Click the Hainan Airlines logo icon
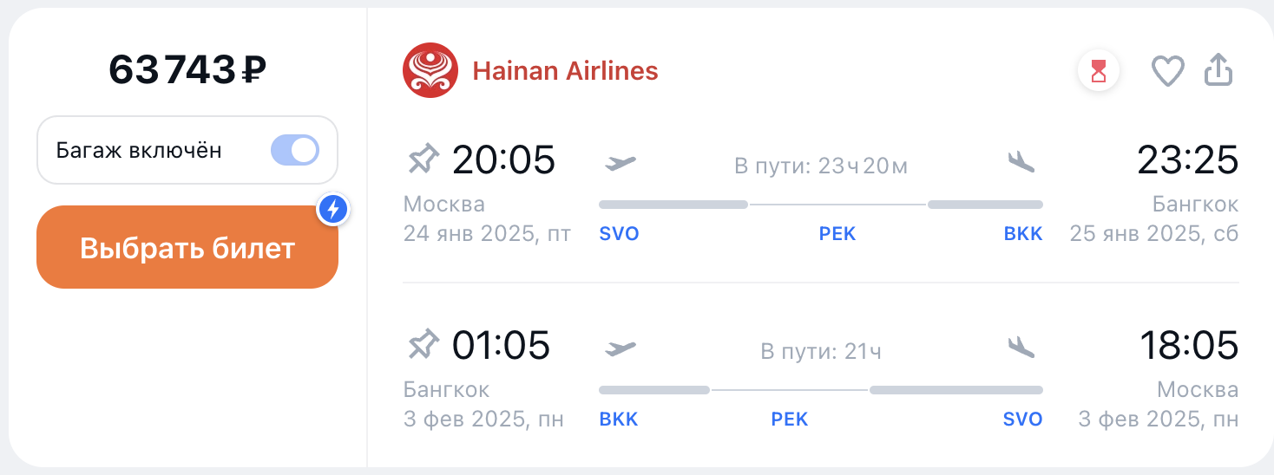This screenshot has height=475, width=1274. pyautogui.click(x=430, y=71)
